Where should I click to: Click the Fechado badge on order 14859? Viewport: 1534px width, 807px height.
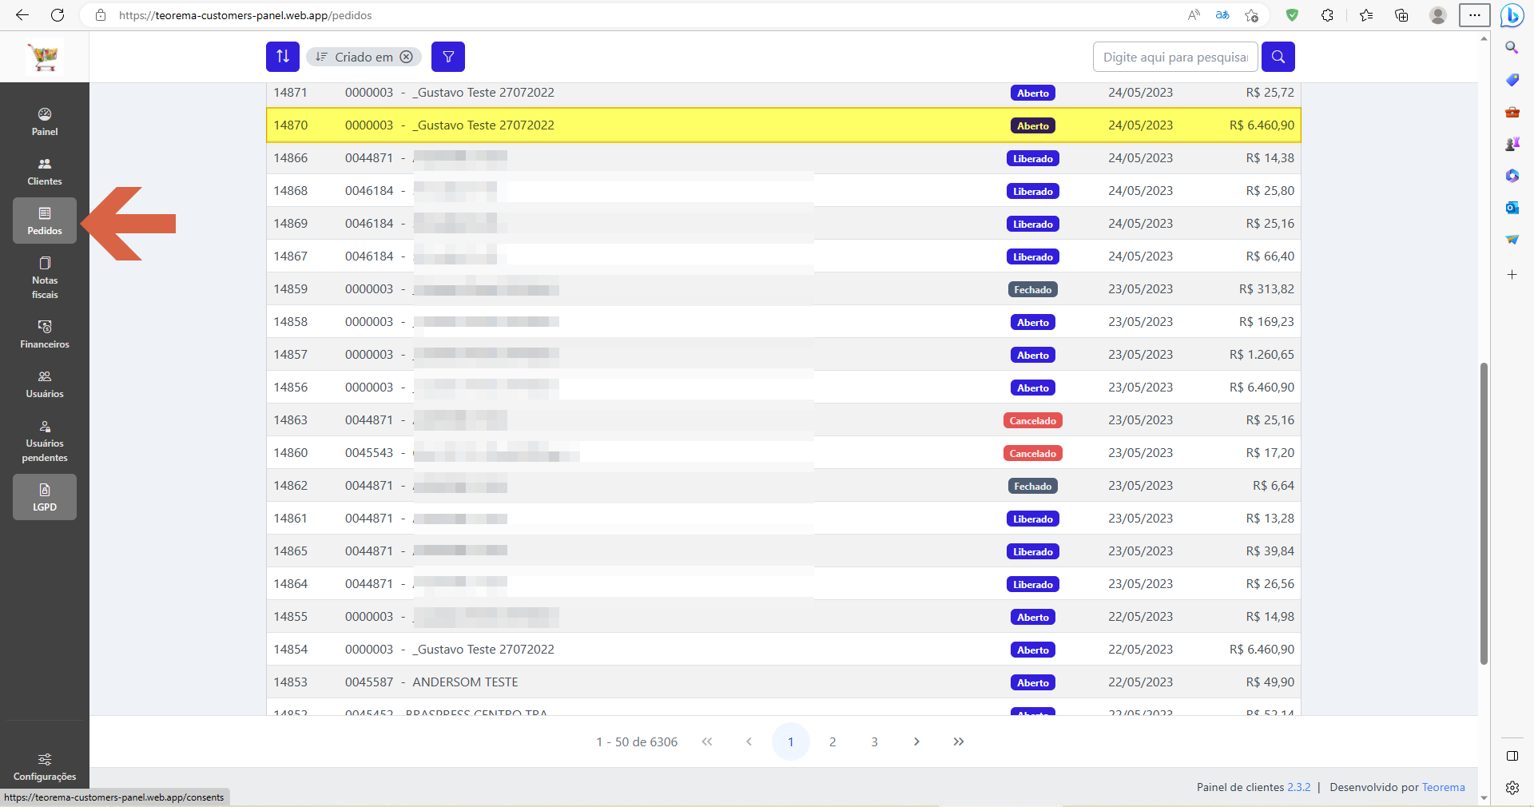coord(1033,289)
